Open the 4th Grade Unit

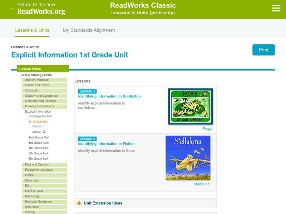point(39,148)
